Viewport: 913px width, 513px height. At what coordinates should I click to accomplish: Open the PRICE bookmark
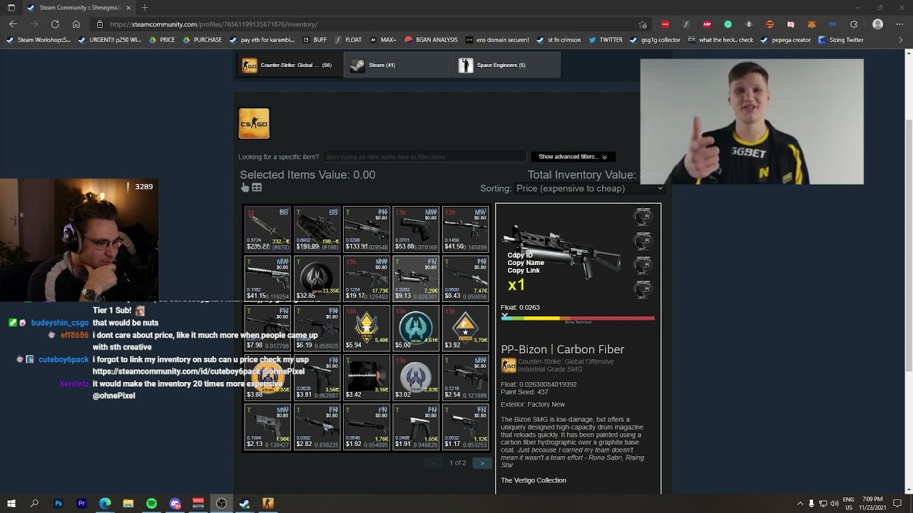162,40
